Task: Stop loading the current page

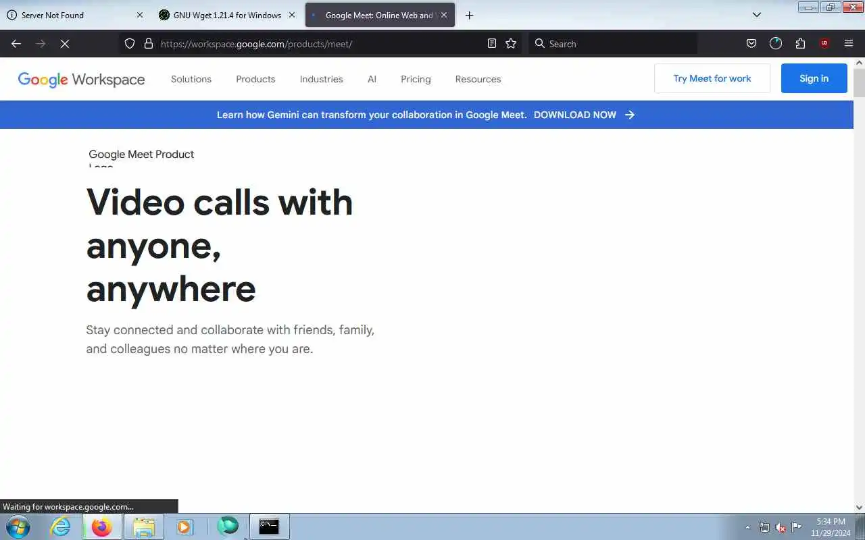Action: (x=65, y=44)
